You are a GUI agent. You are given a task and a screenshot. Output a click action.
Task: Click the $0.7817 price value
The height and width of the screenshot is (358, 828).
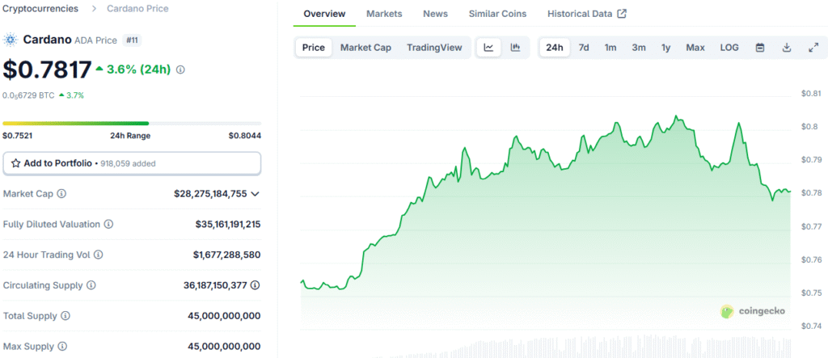point(47,69)
